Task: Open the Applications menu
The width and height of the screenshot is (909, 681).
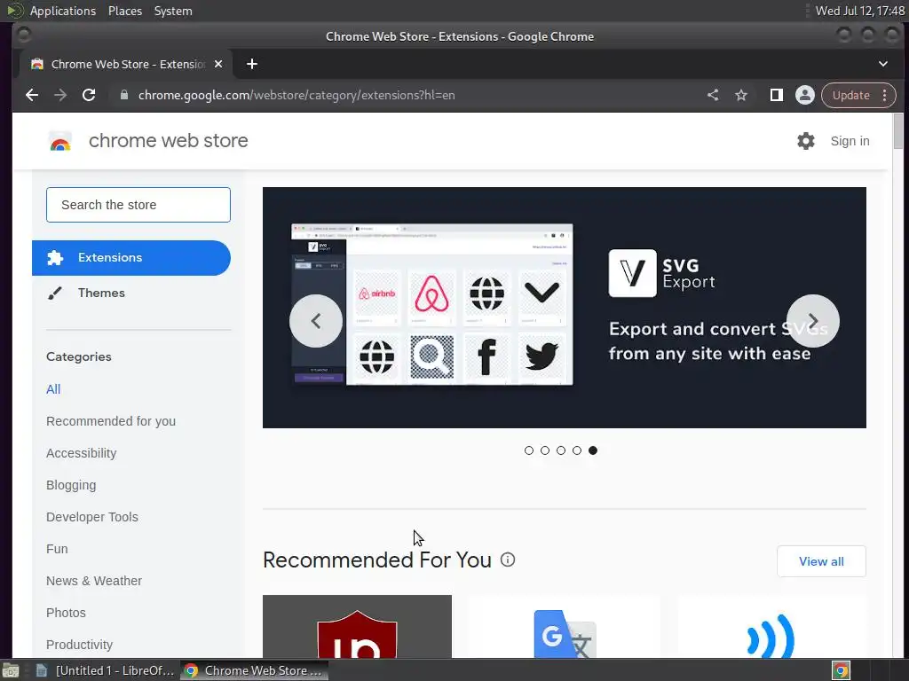Action: pyautogui.click(x=63, y=11)
